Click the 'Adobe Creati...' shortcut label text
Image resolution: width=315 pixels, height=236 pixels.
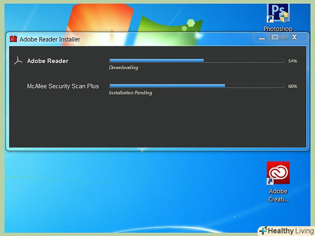pos(278,195)
